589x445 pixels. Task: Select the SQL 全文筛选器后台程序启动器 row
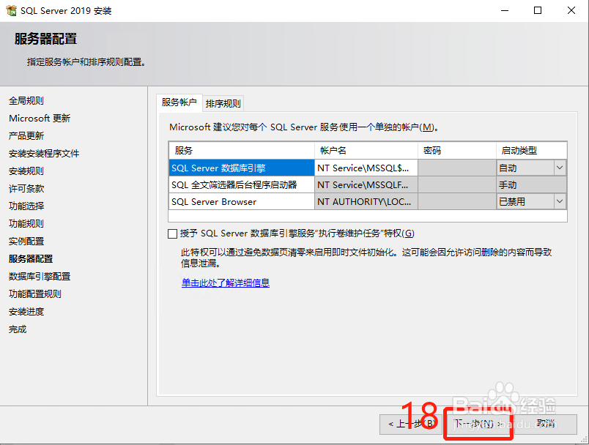pyautogui.click(x=242, y=184)
